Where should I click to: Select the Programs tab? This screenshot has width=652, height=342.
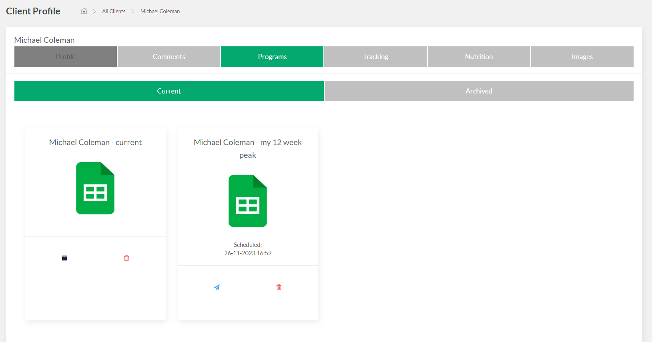[x=272, y=57]
